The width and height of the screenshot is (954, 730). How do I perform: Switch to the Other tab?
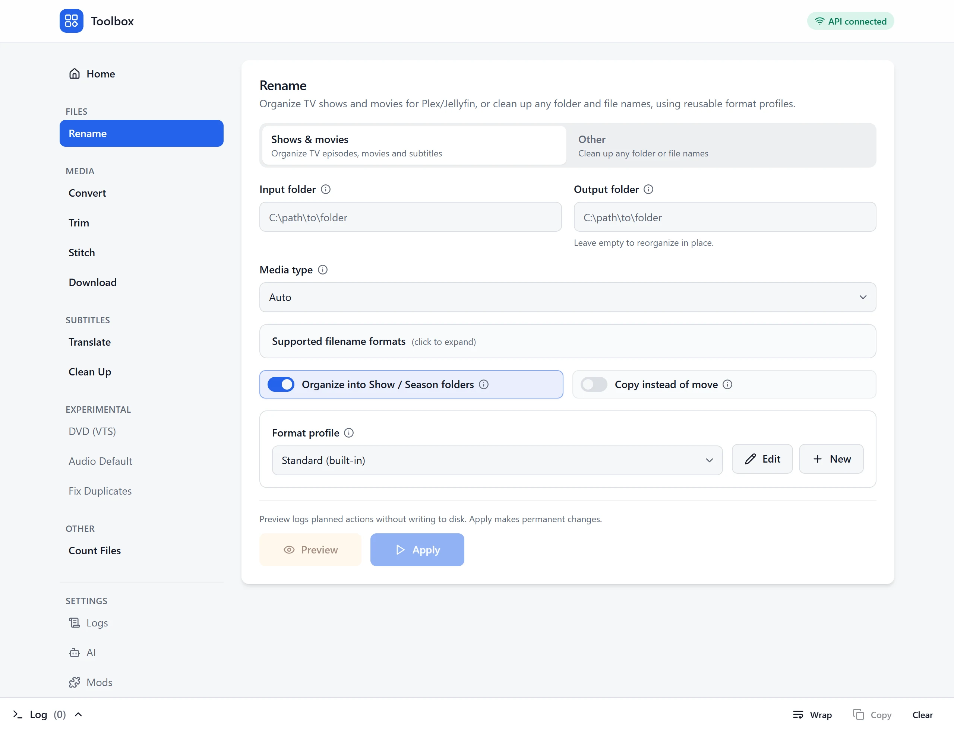tap(721, 146)
